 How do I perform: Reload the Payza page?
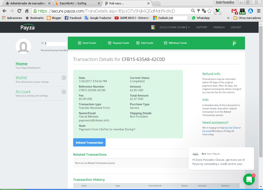[20, 11]
